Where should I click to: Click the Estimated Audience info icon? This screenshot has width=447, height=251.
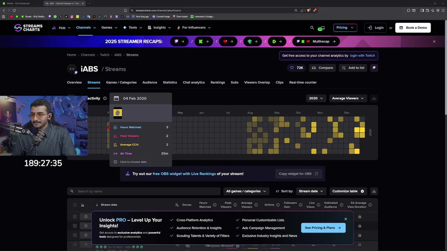coord(341,205)
